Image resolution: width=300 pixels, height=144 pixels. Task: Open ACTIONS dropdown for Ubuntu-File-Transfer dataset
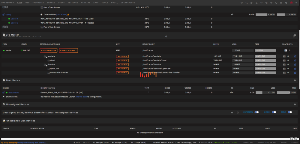pos(122,72)
